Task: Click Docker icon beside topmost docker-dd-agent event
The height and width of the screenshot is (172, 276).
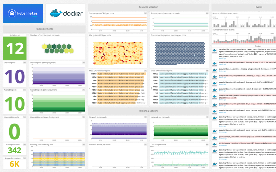Action: click(215, 51)
